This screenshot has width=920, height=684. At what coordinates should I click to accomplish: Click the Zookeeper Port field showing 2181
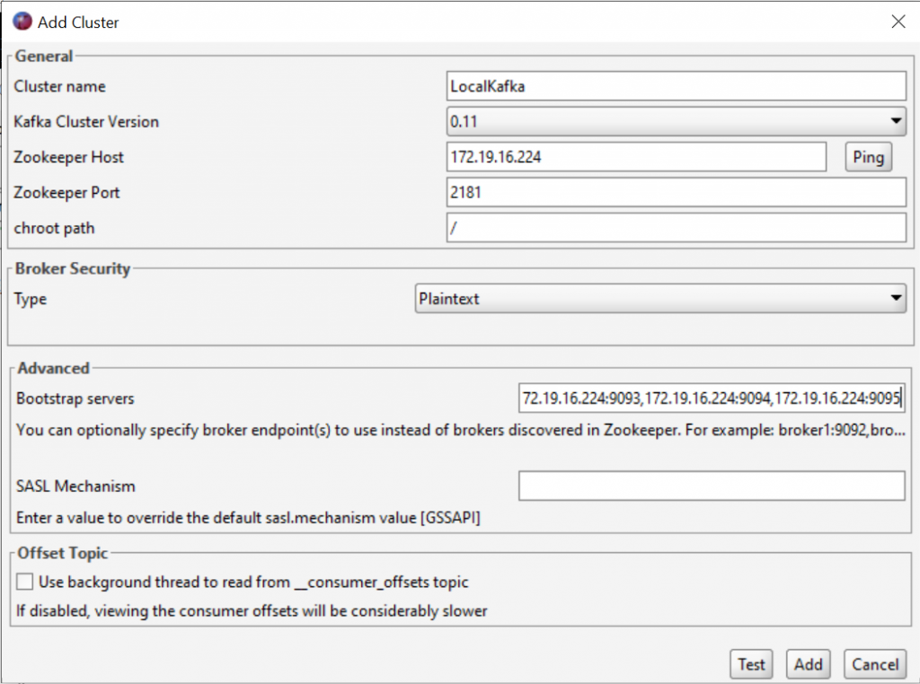[x=676, y=192]
